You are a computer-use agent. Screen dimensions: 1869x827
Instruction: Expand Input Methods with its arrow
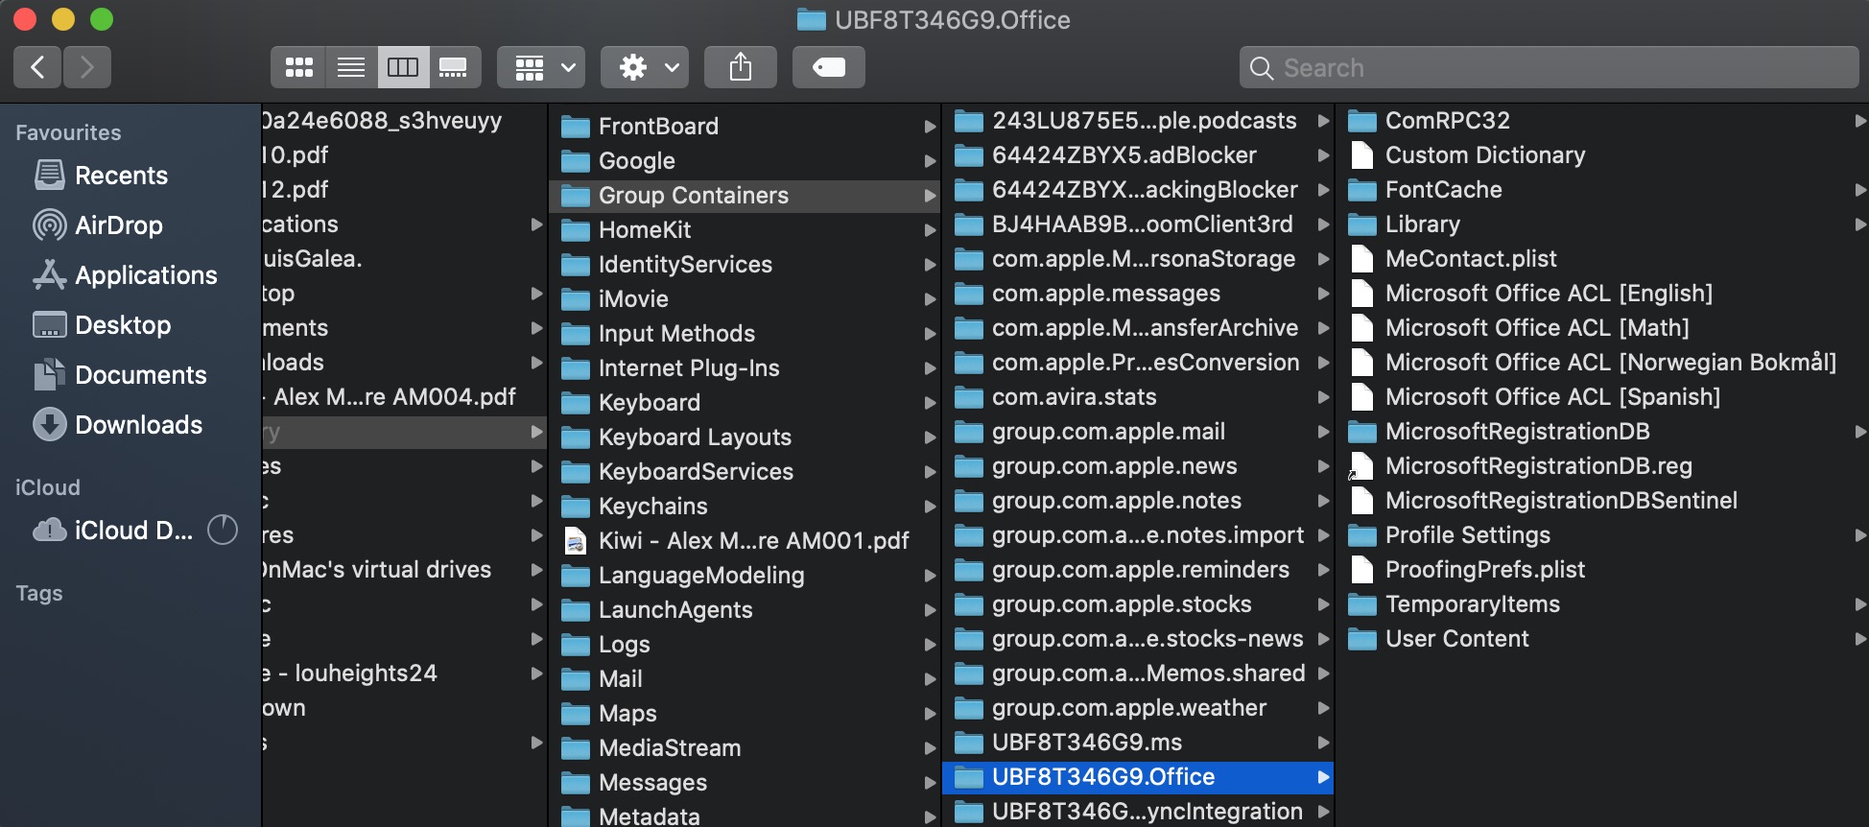pos(929,334)
